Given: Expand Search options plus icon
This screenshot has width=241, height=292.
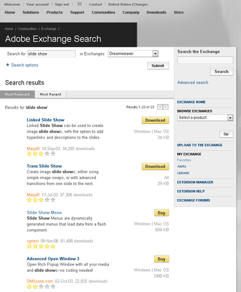Looking at the screenshot, I should [x=8, y=65].
